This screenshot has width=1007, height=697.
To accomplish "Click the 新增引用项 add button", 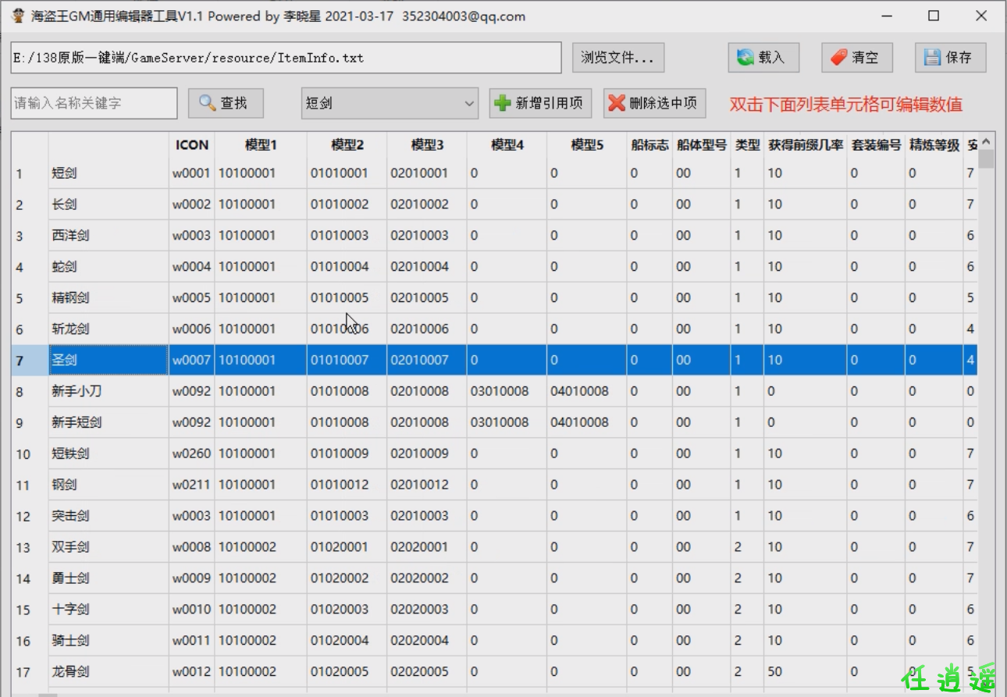I will pos(540,103).
